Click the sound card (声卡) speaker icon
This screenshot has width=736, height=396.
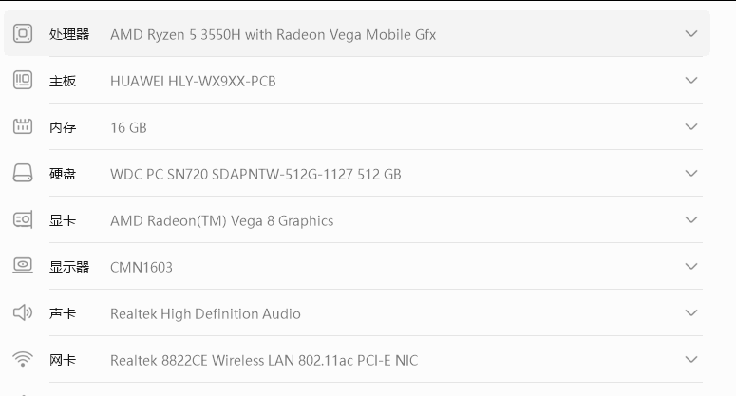[x=23, y=313]
